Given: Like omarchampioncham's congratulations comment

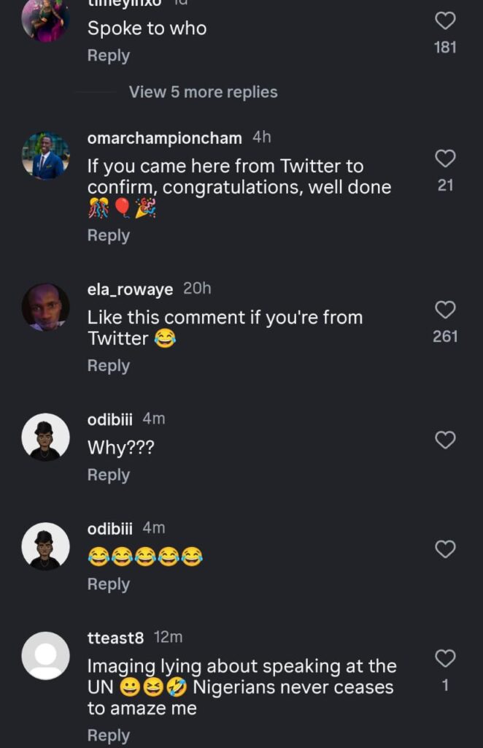Looking at the screenshot, I should coord(445,159).
